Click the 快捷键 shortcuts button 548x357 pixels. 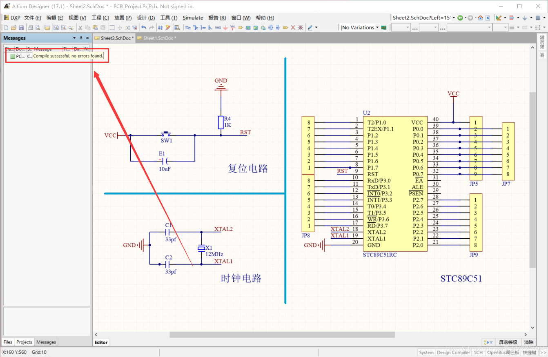point(530,353)
